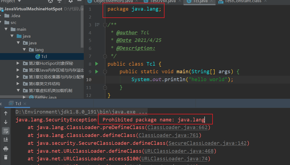Click the main folder icon
Image resolution: width=290 pixels, height=165 pixels.
point(13,29)
